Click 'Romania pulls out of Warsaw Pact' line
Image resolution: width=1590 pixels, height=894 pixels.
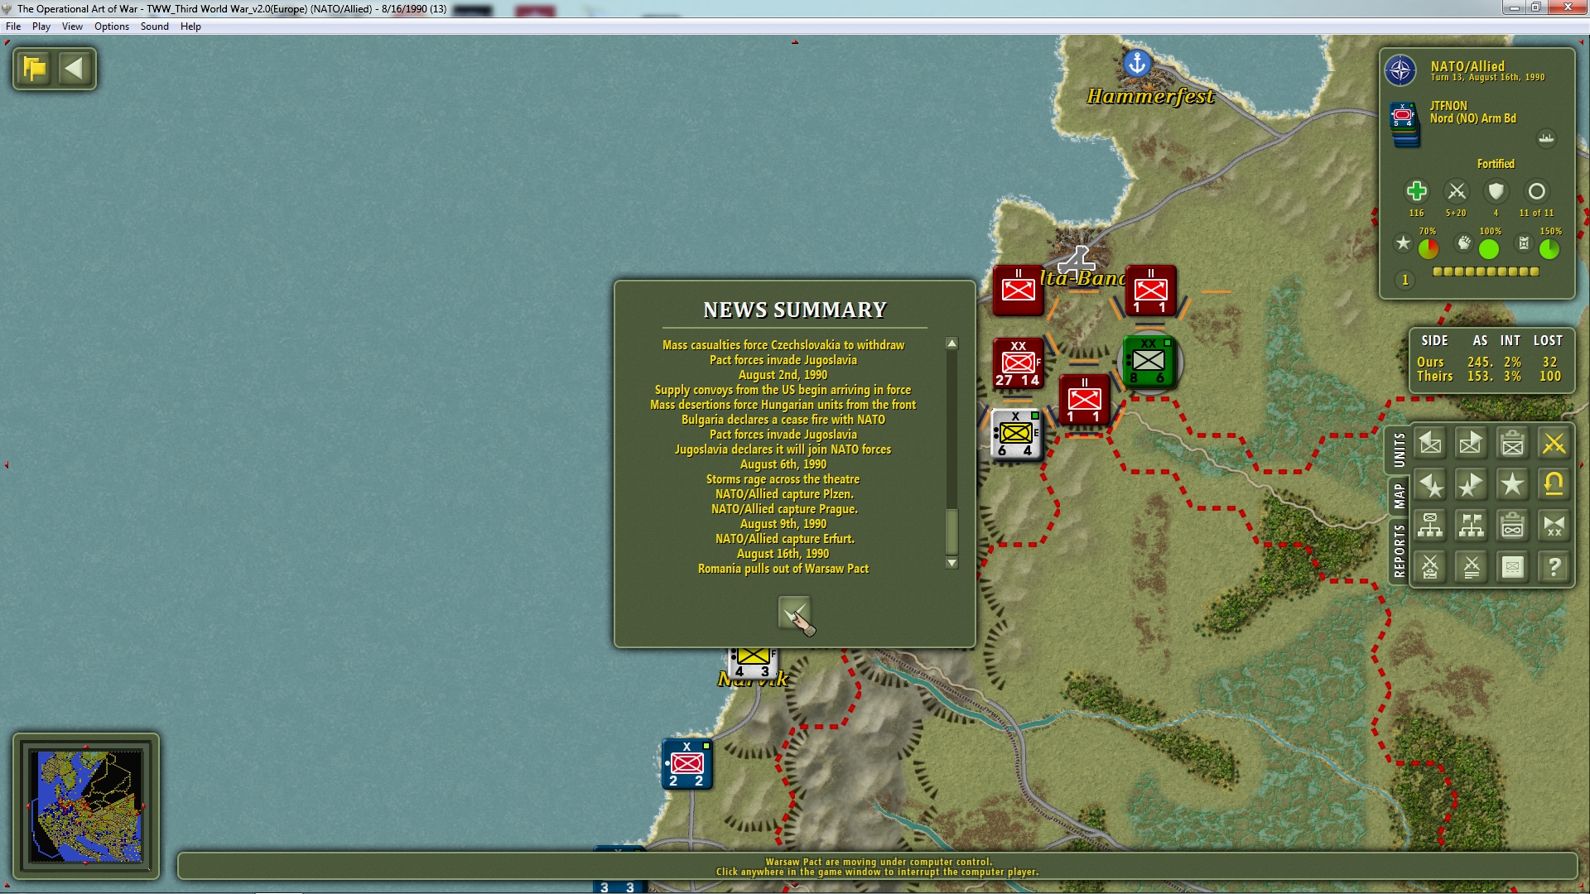(783, 569)
